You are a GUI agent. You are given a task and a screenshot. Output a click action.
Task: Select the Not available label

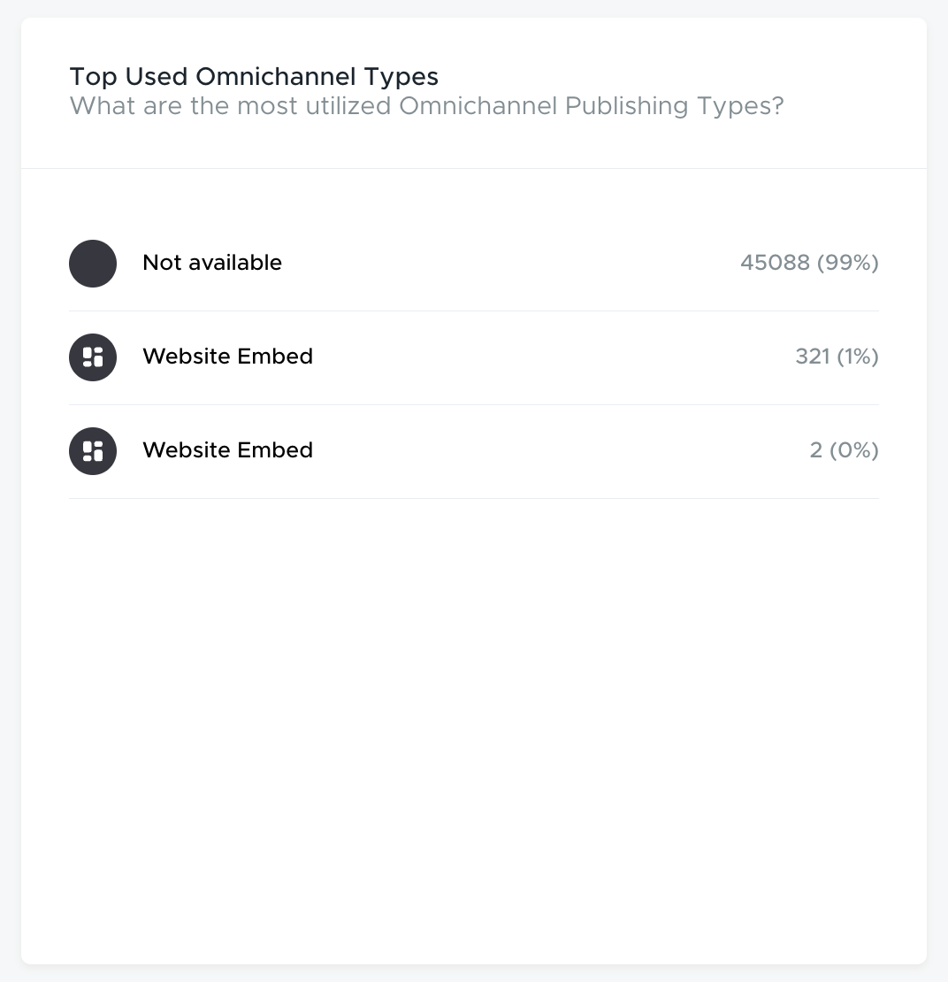tap(212, 263)
